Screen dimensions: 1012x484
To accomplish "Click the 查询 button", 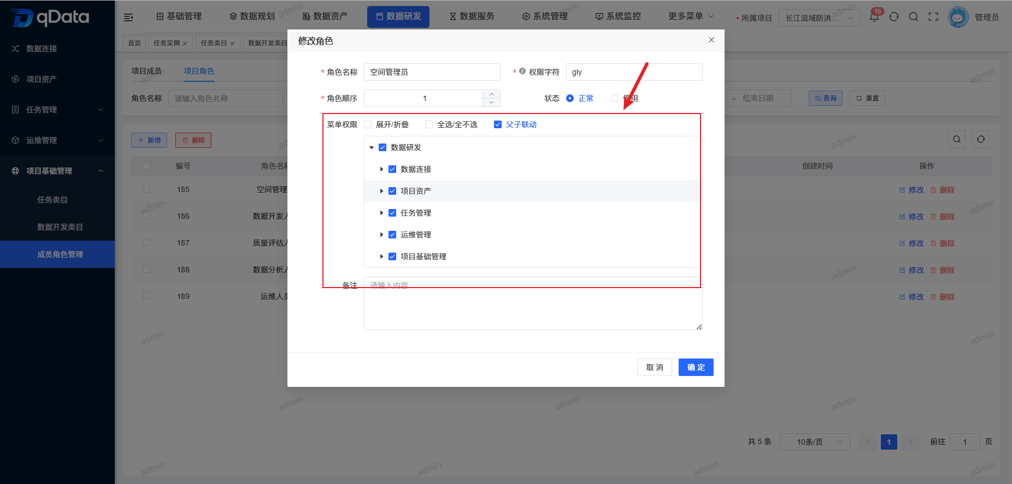I will [x=826, y=98].
